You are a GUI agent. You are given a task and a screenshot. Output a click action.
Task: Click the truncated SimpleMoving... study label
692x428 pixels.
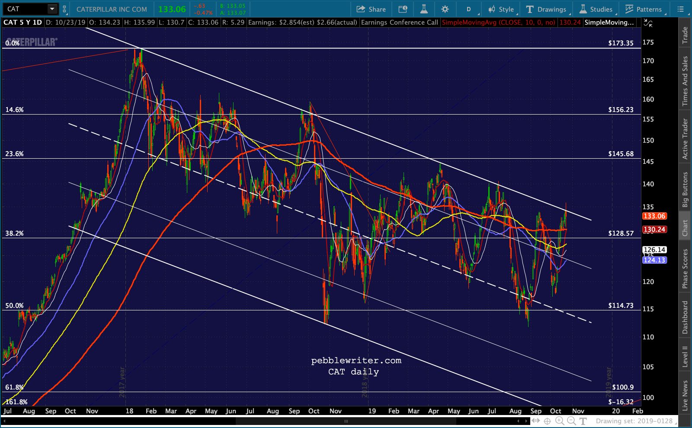pos(609,22)
